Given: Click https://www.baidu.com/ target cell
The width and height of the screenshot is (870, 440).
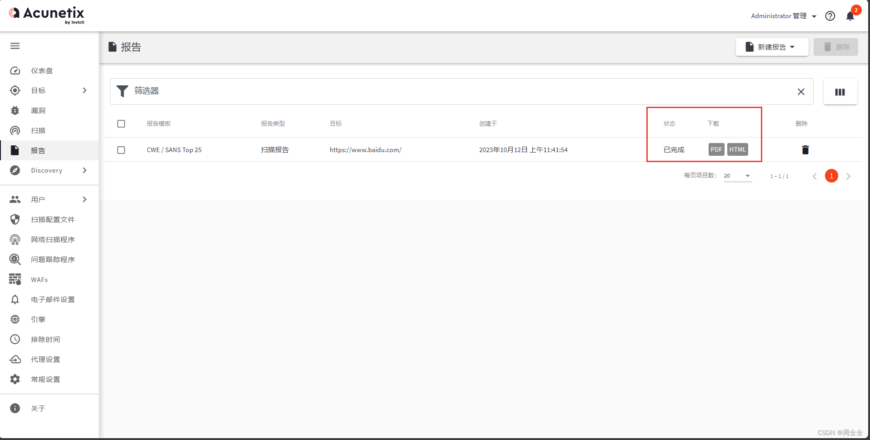Looking at the screenshot, I should click(365, 150).
